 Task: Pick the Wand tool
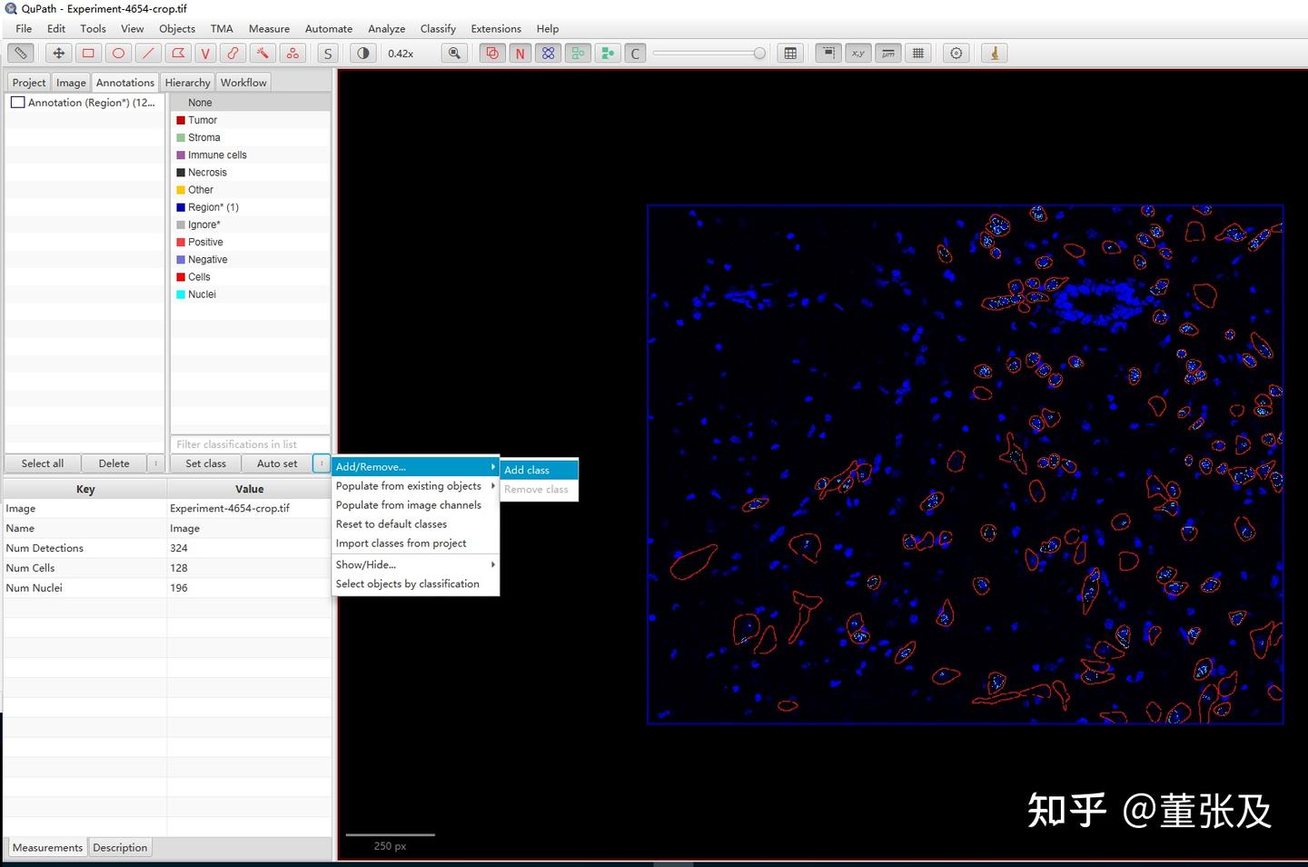pos(263,54)
